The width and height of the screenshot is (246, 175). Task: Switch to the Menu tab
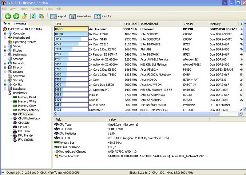pos(6,23)
